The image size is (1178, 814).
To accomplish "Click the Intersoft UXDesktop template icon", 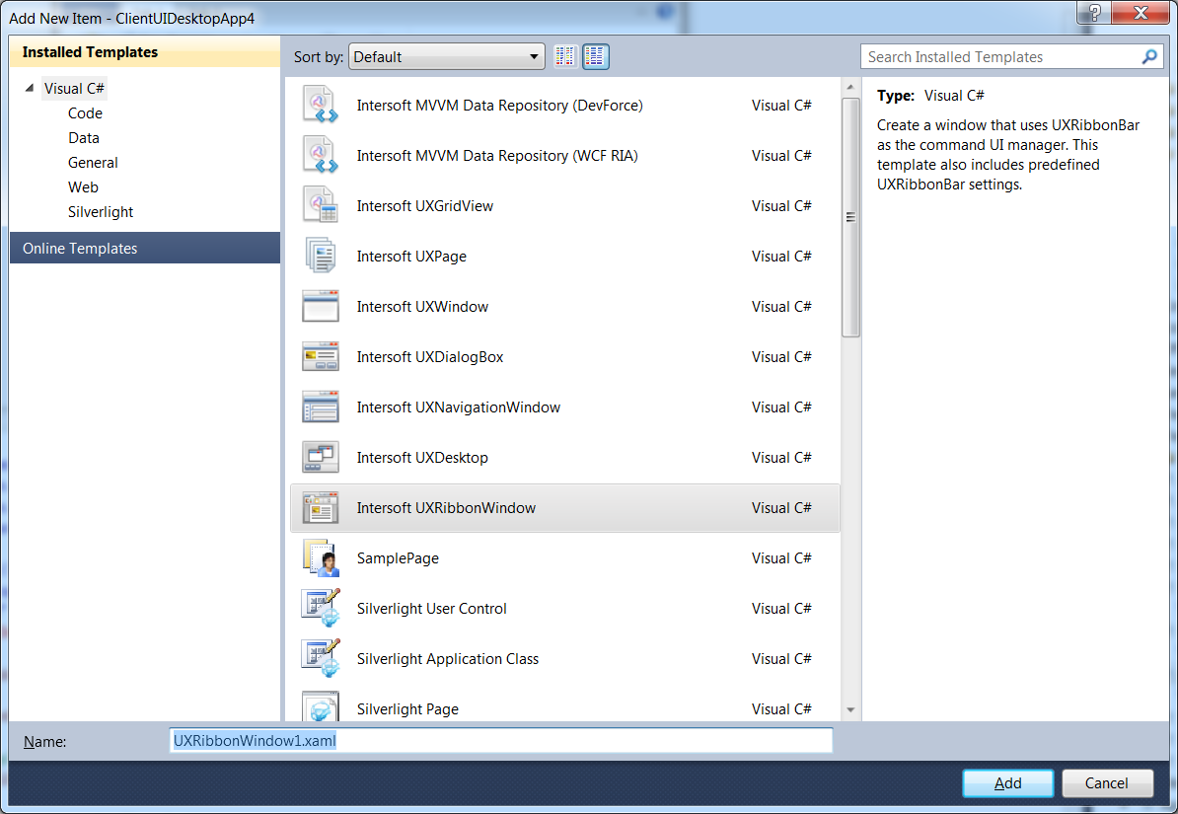I will [x=321, y=458].
